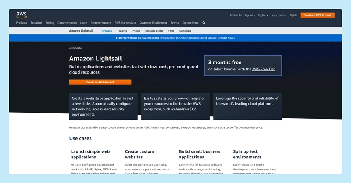The width and height of the screenshot is (351, 183).
Task: Click Launch simple web applications heading
Action: (x=90, y=155)
